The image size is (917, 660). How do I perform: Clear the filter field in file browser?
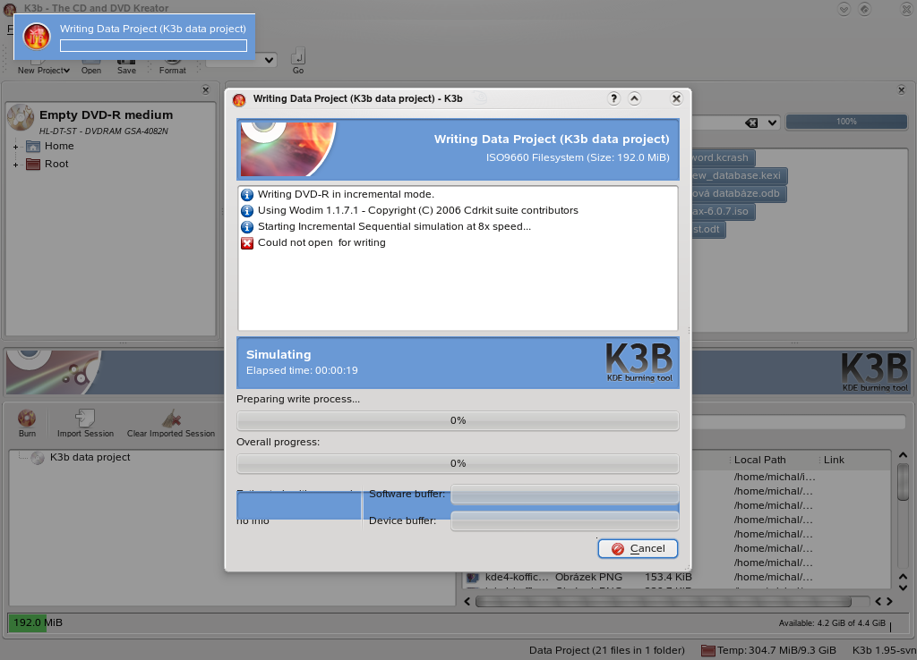[751, 122]
